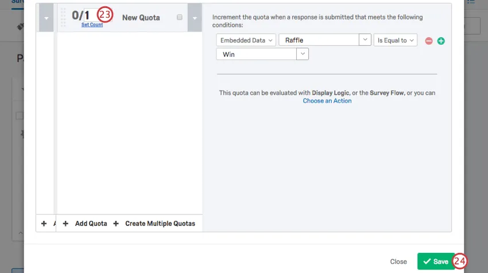Collapse the quota group arrow on the left
Screen dimensions: 488x273
(x=46, y=18)
